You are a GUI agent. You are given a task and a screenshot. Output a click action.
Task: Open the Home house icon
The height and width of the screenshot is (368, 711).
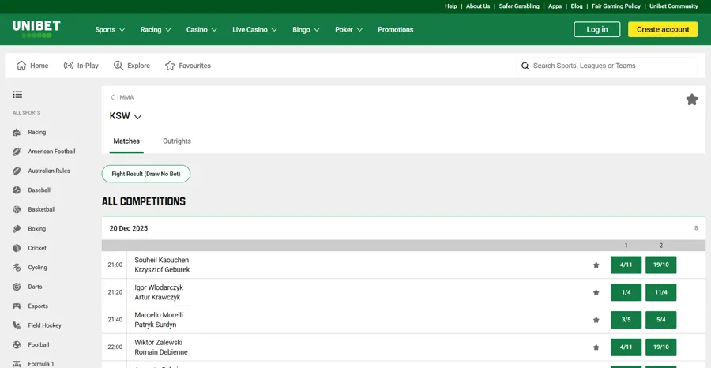tap(21, 66)
